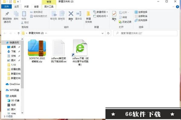Click the Back navigation arrow
This screenshot has height=120, width=181.
tap(5, 33)
